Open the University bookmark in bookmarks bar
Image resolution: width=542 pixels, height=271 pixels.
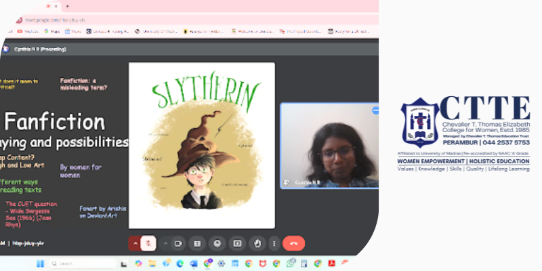click(156, 31)
